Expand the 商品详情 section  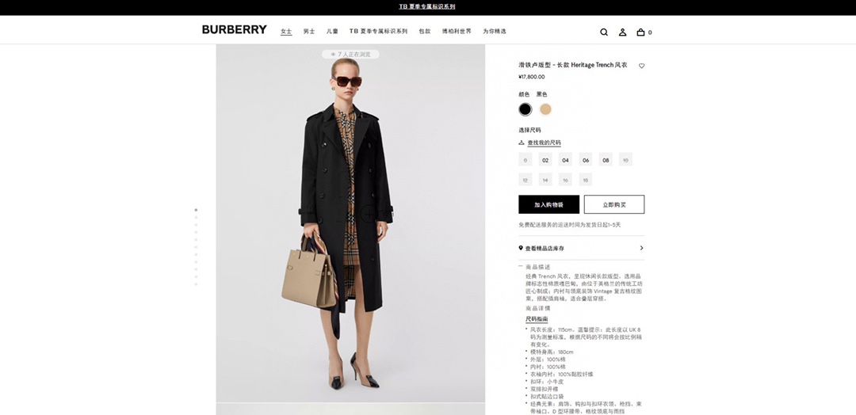click(537, 308)
